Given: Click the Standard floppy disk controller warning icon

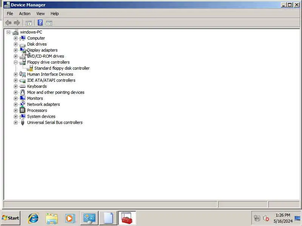Looking at the screenshot, I should point(30,68).
